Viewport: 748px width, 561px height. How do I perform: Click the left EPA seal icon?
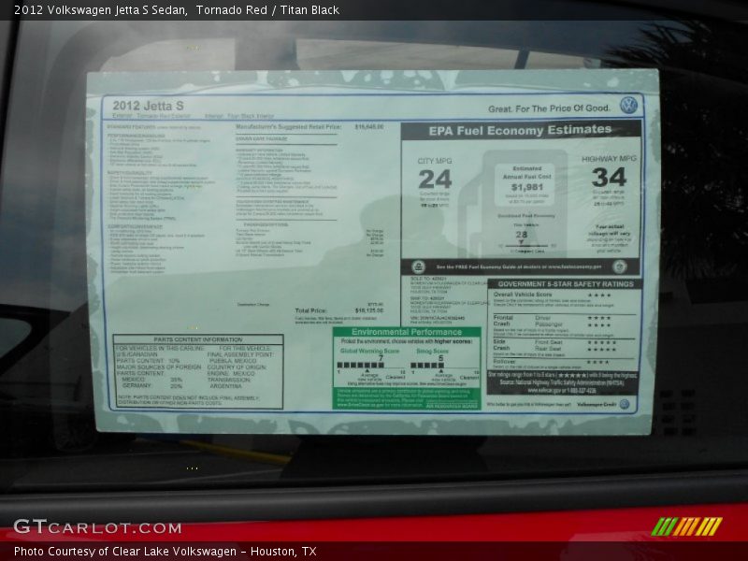pos(419,266)
